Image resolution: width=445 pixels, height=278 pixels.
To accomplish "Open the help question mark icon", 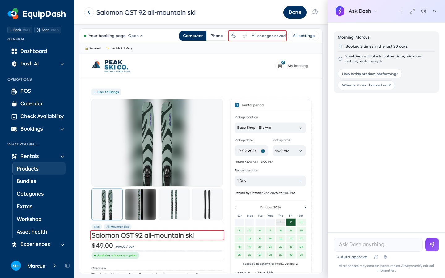I will [315, 12].
